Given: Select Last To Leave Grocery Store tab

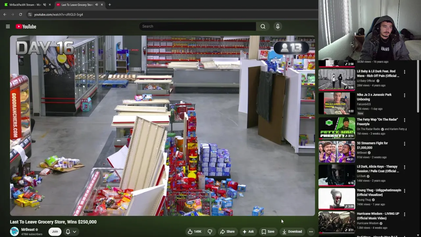Looking at the screenshot, I should pyautogui.click(x=77, y=5).
